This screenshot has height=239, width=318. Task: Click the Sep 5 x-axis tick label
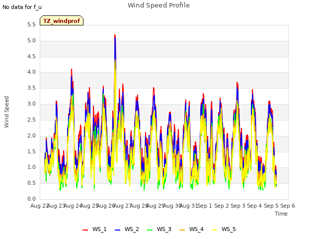click(x=271, y=206)
